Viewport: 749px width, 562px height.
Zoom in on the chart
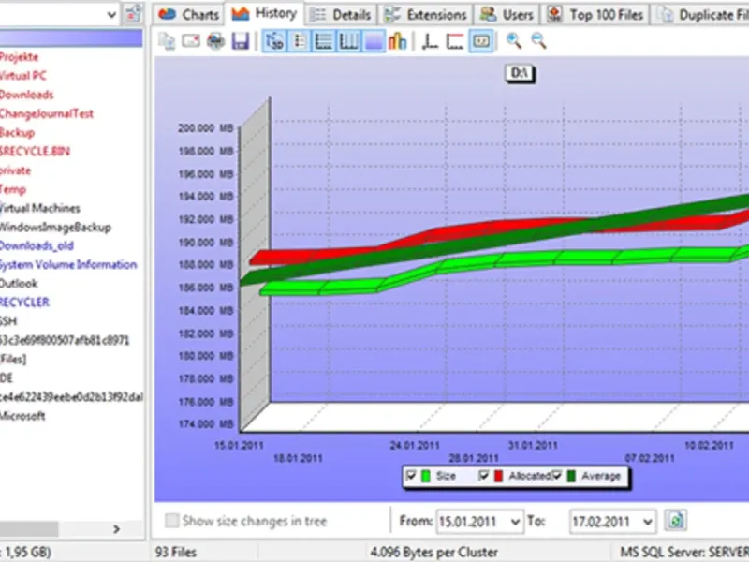513,41
